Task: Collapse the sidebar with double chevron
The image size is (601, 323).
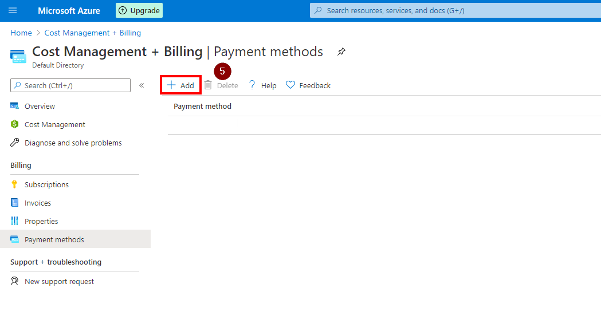Action: pos(142,85)
